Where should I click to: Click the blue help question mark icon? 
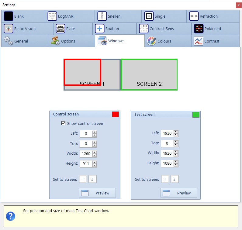coord(11,216)
